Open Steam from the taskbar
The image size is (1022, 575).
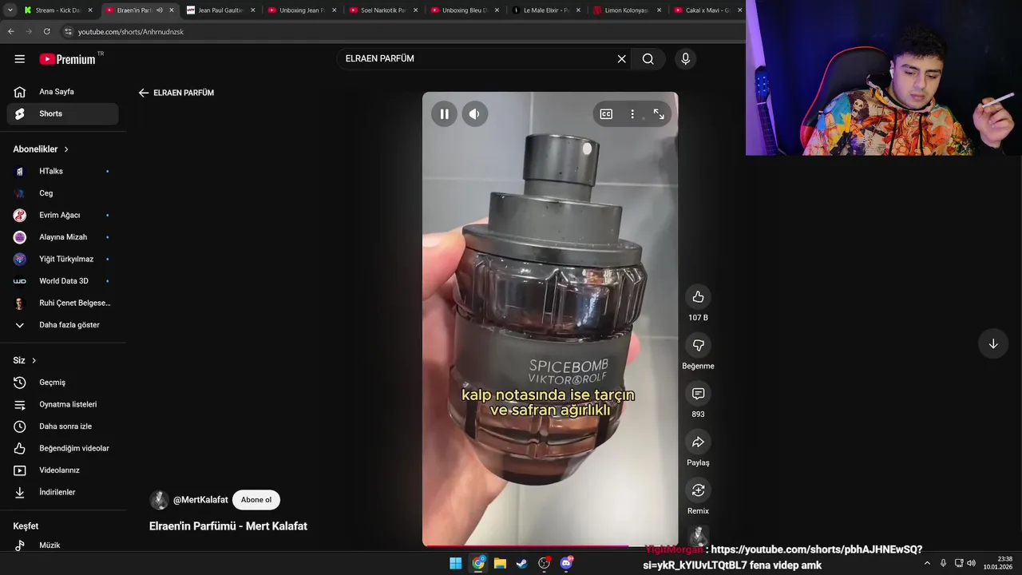click(521, 563)
